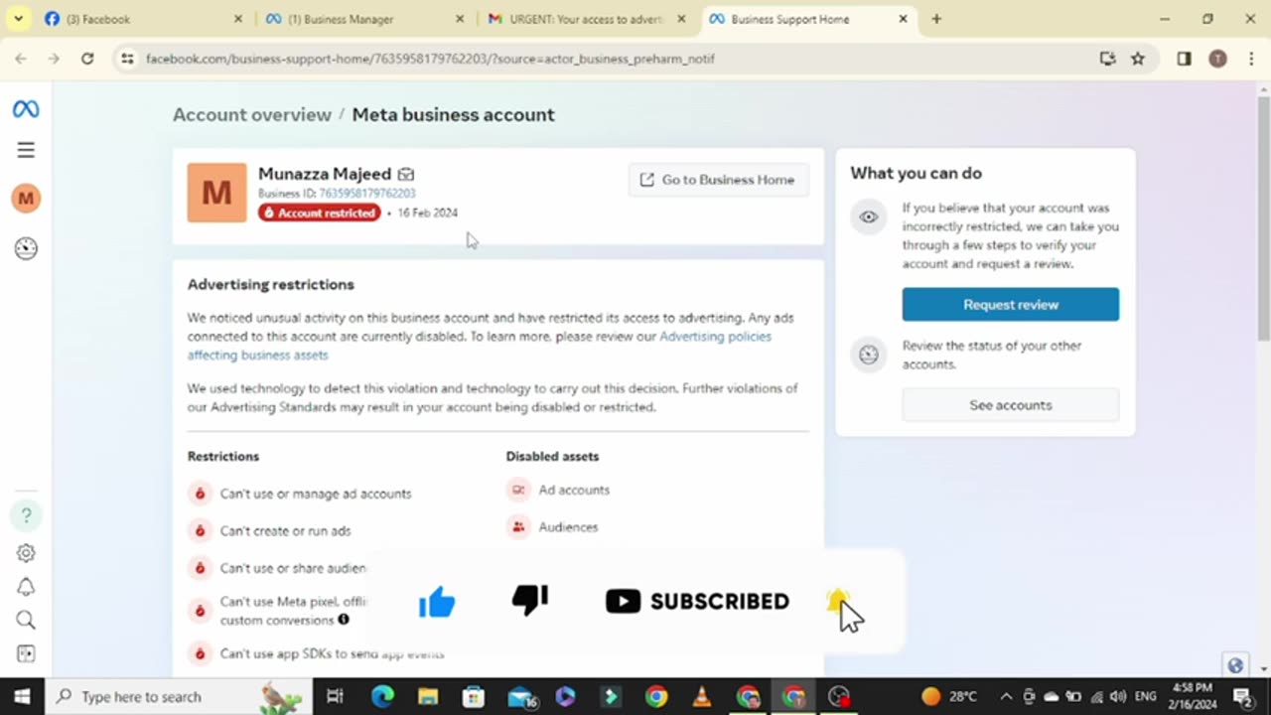Open the help question mark icon
Viewport: 1271px width, 715px height.
pyautogui.click(x=26, y=514)
